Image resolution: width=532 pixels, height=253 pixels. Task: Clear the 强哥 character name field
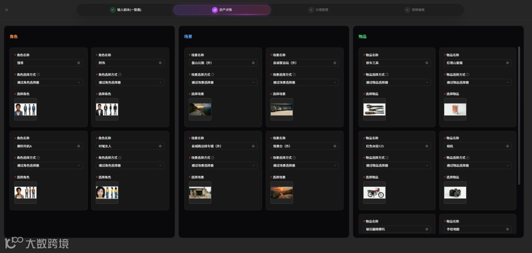pos(79,63)
